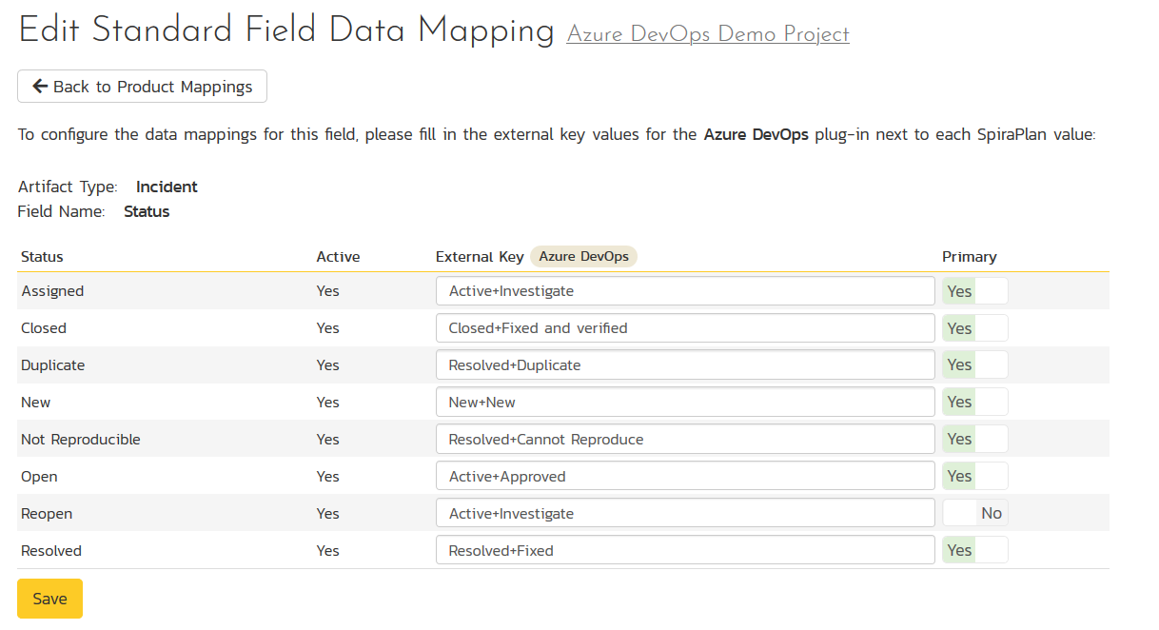Toggle Primary switch for Resolved status
Image resolution: width=1159 pixels, height=630 pixels.
tap(974, 551)
